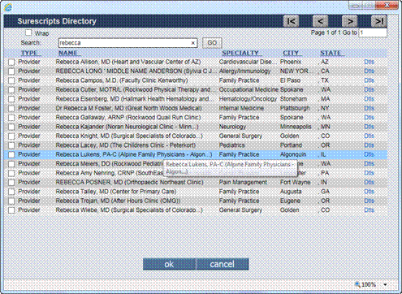
Task: Select the Rebecca Kajander name text
Action: pyautogui.click(x=127, y=127)
